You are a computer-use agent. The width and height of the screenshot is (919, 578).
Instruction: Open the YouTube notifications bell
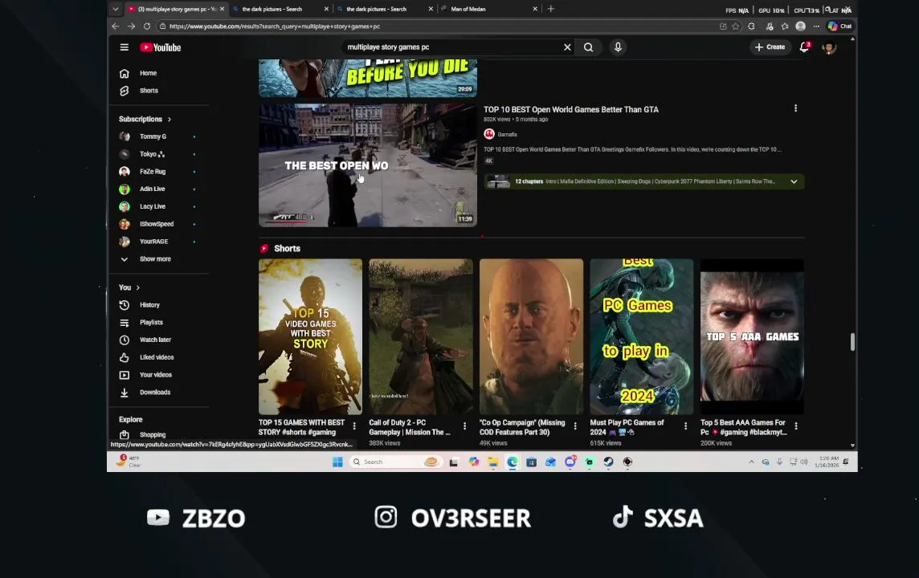[804, 47]
